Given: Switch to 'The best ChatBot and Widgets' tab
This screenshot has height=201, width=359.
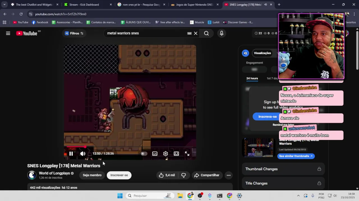Looking at the screenshot, I should [34, 4].
